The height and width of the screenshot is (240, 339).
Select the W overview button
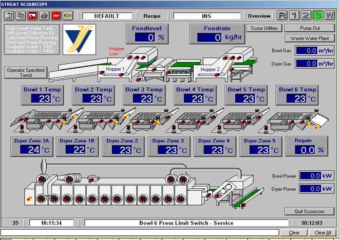click(x=330, y=15)
